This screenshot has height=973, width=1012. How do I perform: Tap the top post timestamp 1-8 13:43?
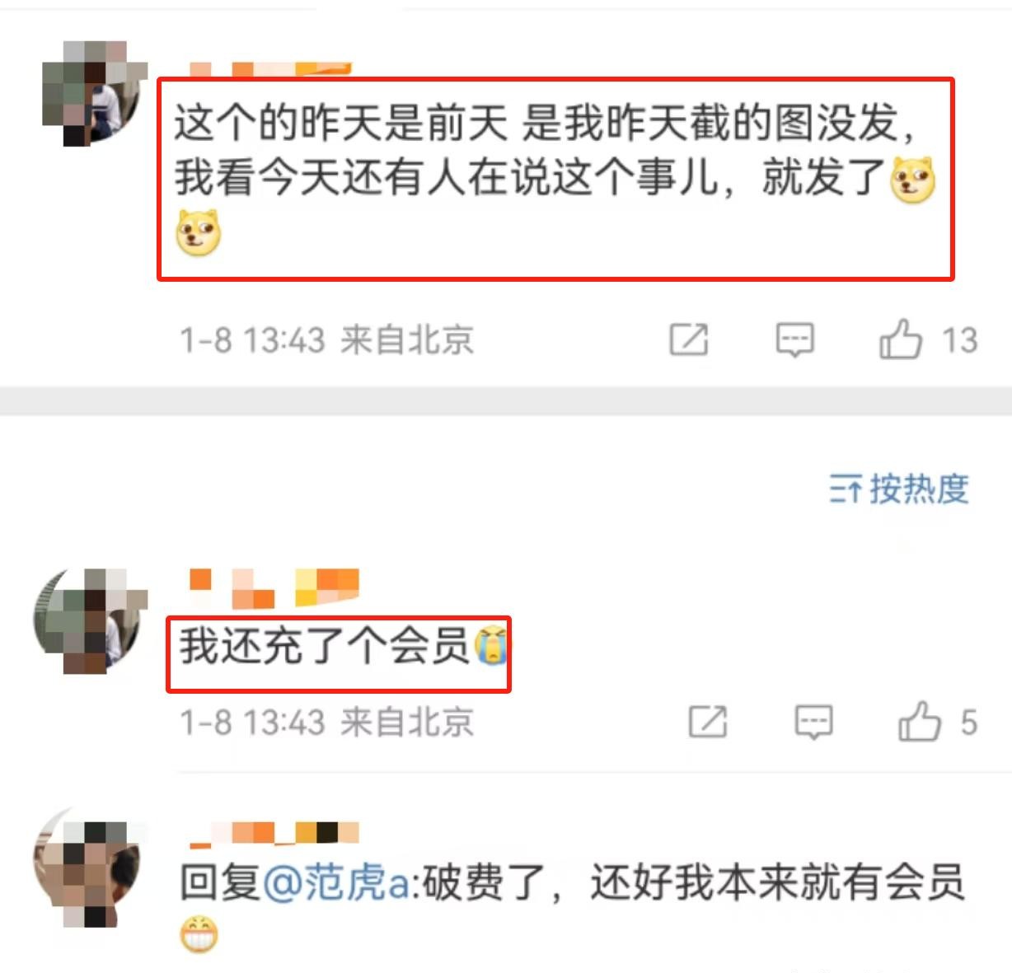(x=252, y=339)
